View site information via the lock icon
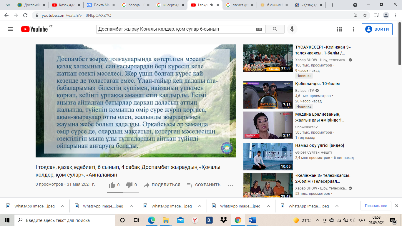The image size is (402, 226). click(x=37, y=15)
